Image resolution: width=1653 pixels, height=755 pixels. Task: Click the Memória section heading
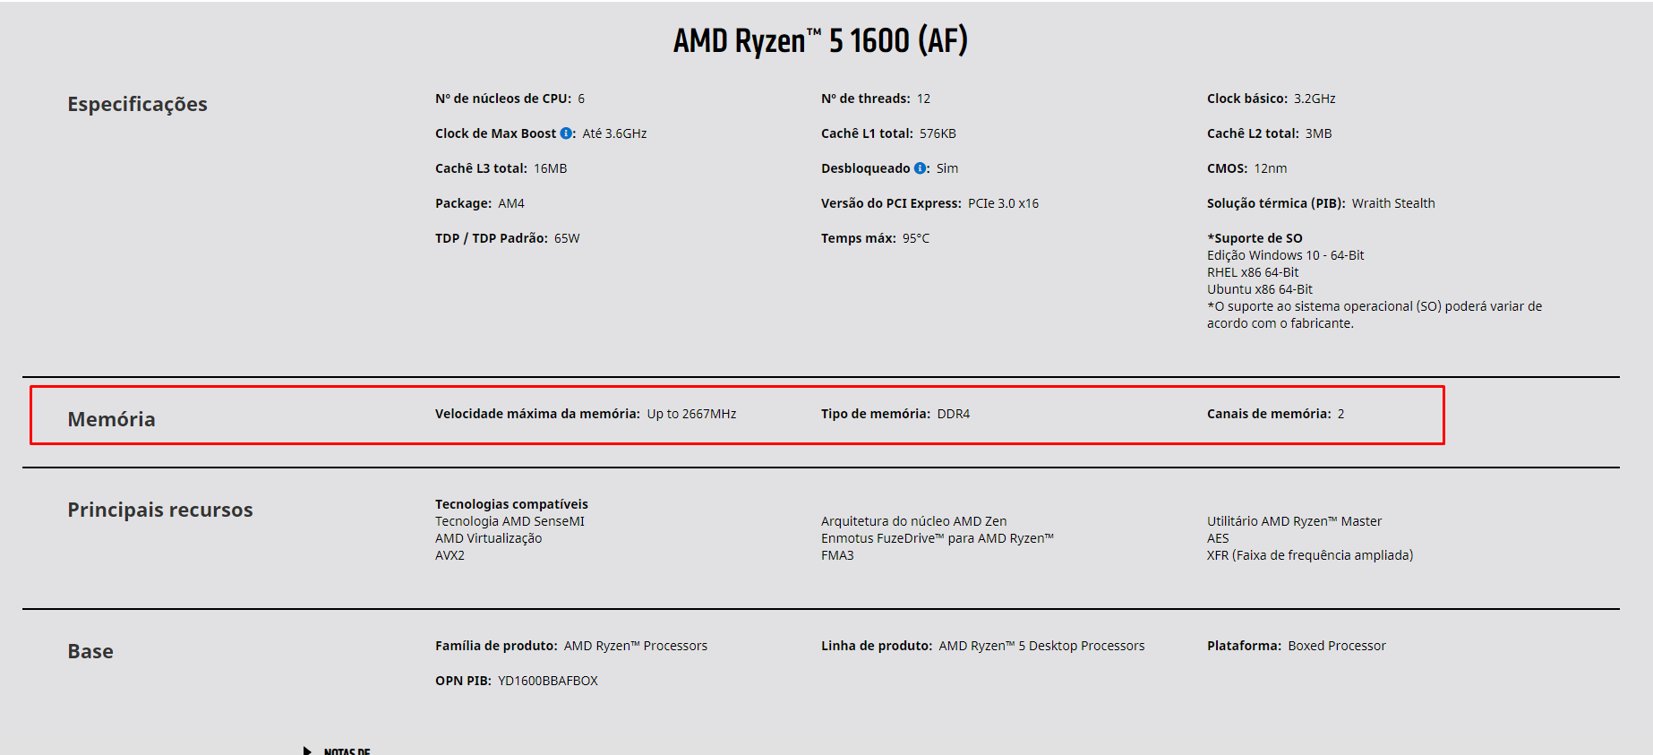pyautogui.click(x=112, y=419)
